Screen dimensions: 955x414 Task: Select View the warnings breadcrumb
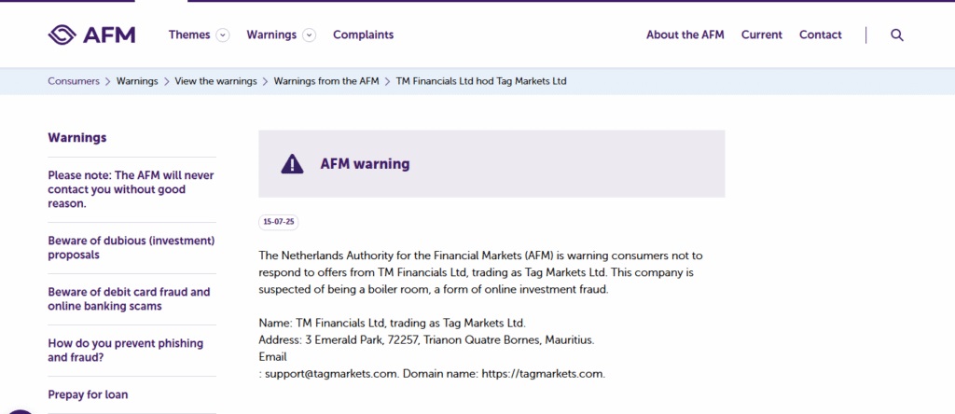pyautogui.click(x=215, y=81)
